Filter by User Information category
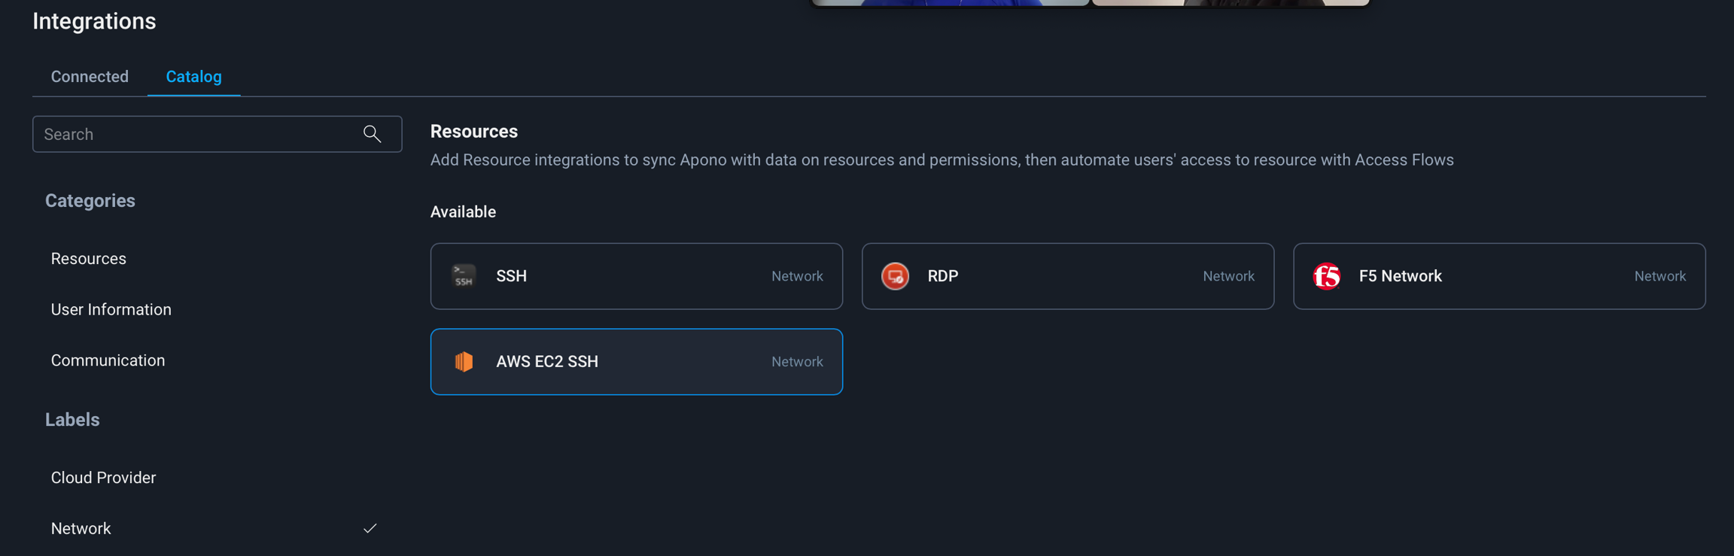The height and width of the screenshot is (556, 1734). click(111, 309)
